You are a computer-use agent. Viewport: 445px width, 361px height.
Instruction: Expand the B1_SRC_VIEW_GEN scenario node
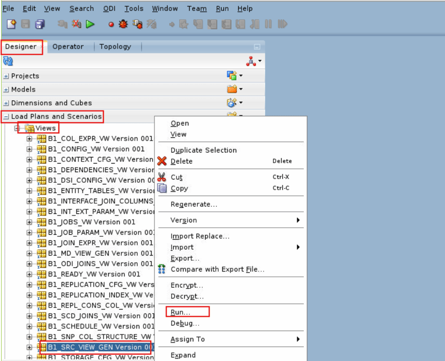click(29, 347)
